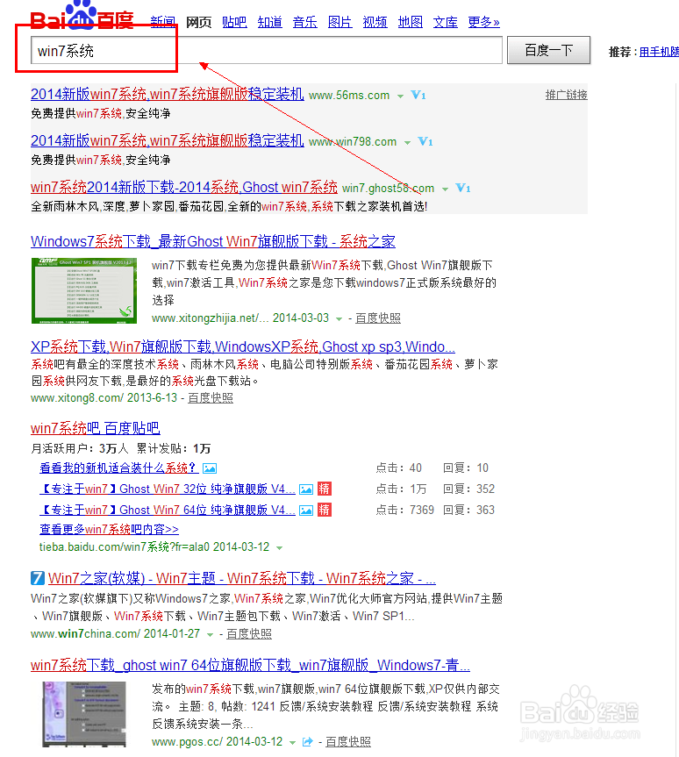Open 百度快照 for www.xitong8.com result
The width and height of the screenshot is (679, 757).
[211, 398]
